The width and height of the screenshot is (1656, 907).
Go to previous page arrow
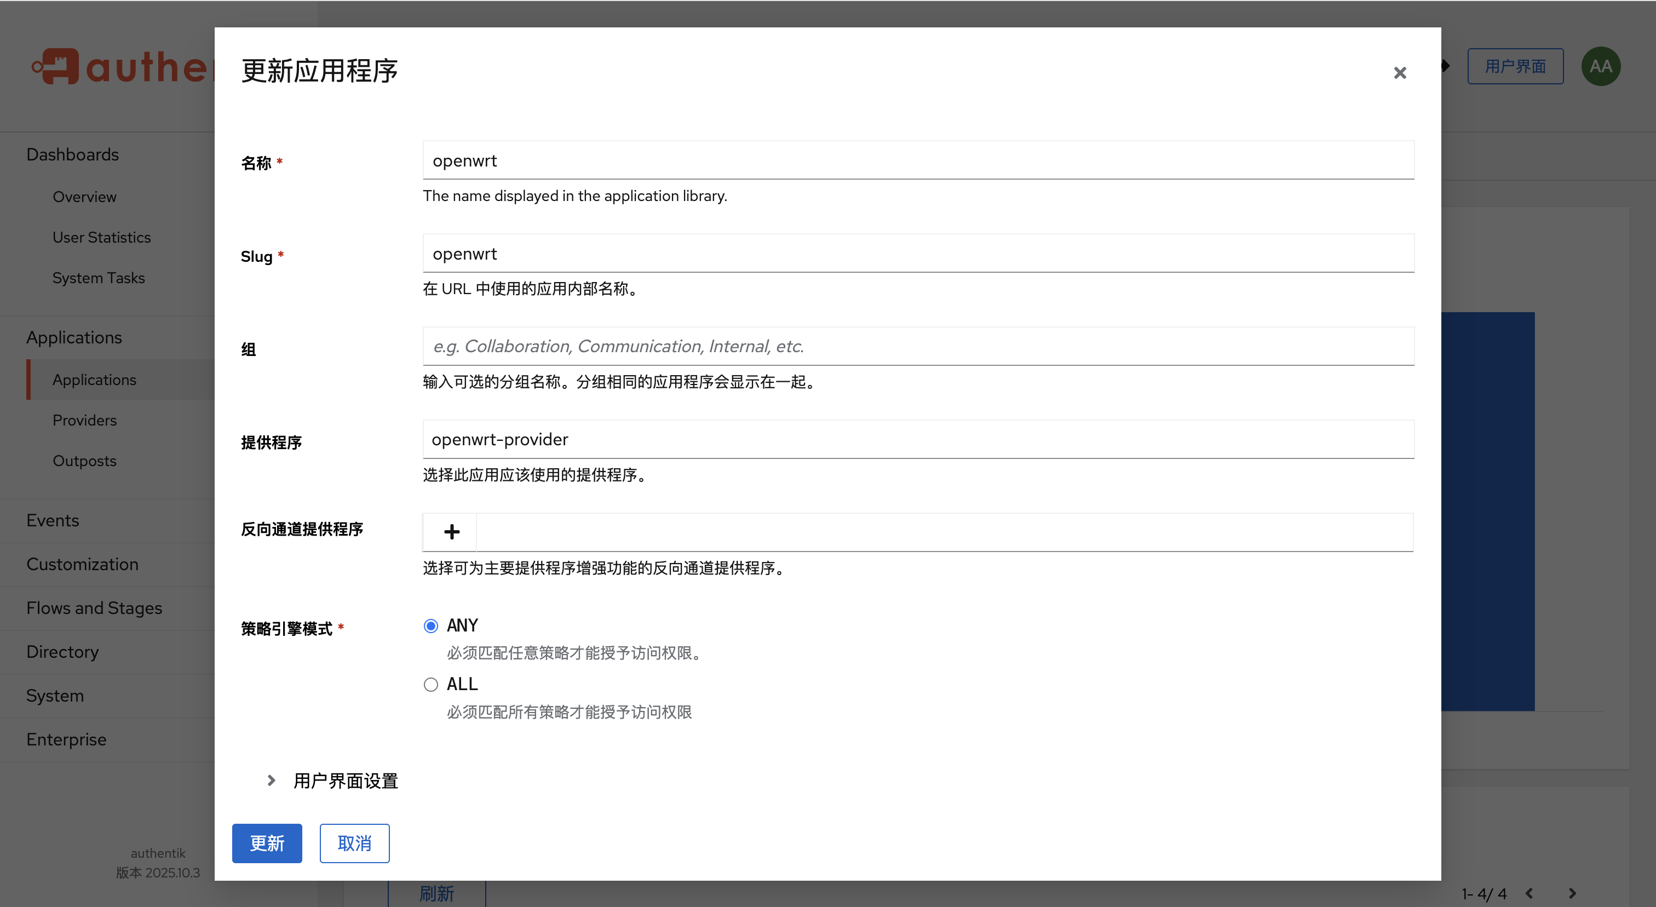[x=1530, y=893]
